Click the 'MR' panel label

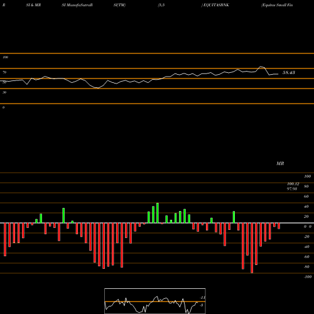280,163
